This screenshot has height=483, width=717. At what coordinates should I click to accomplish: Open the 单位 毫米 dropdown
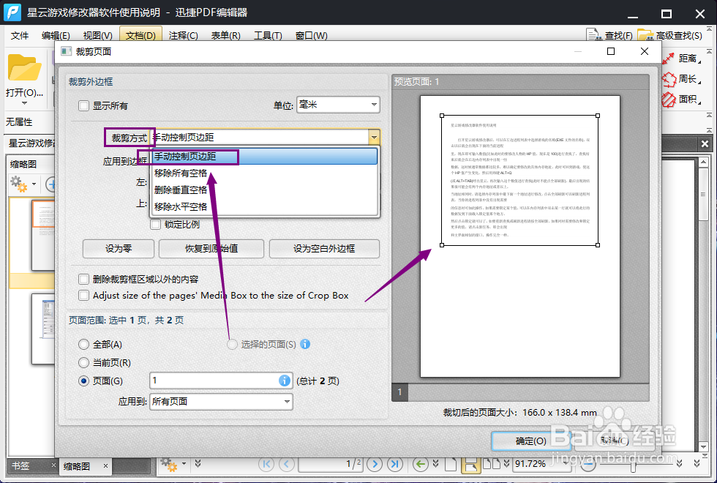[x=338, y=105]
